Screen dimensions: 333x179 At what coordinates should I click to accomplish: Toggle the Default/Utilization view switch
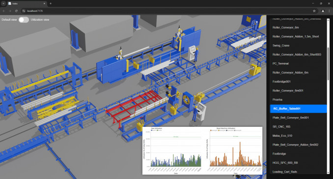coord(24,20)
